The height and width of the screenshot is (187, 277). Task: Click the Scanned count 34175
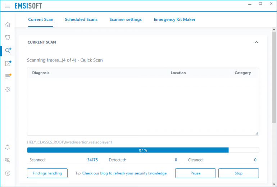pos(92,160)
